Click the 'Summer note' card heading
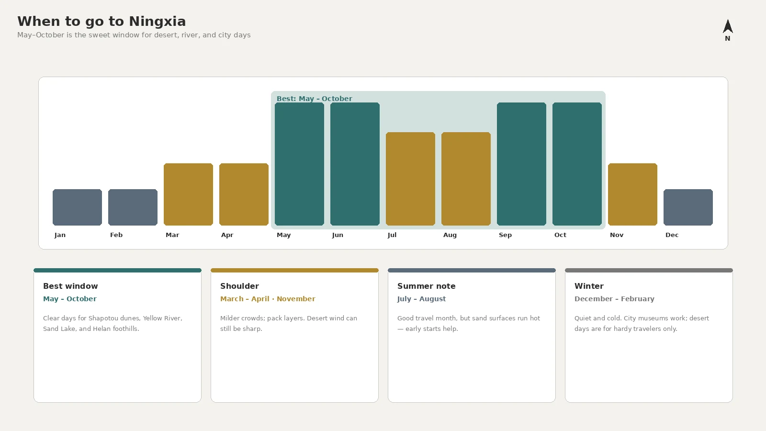 tap(426, 286)
